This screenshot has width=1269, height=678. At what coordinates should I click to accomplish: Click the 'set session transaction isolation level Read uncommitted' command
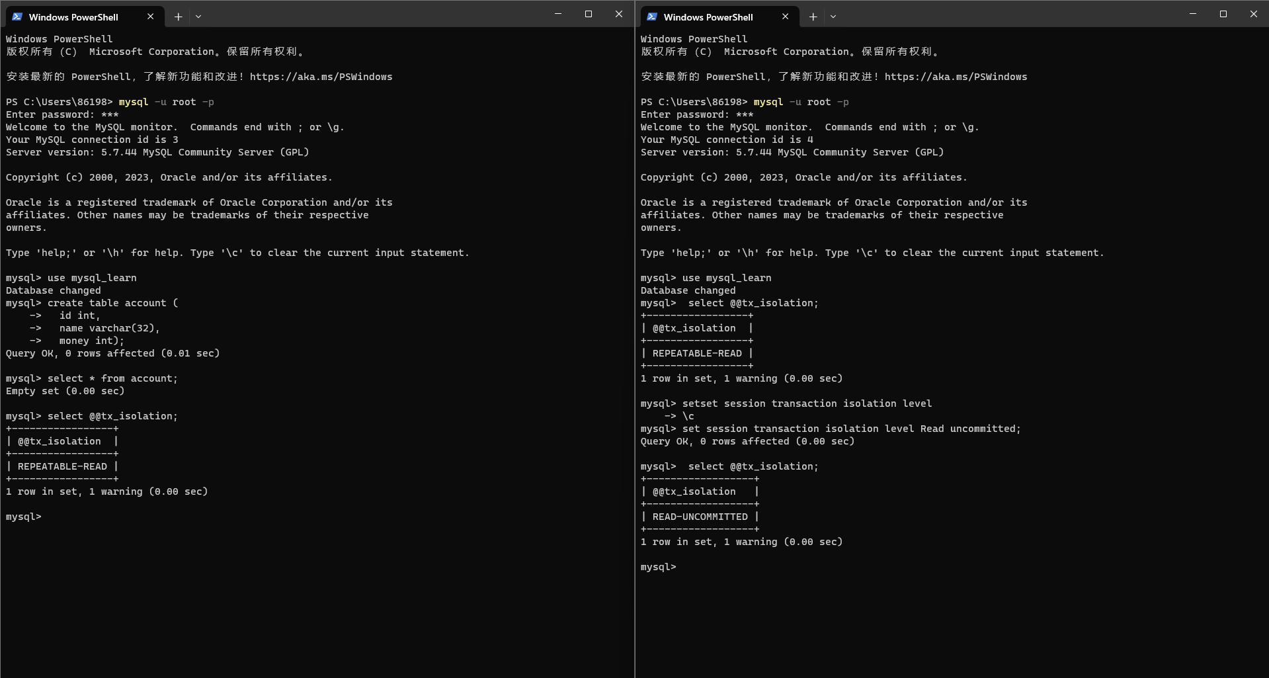[852, 429]
